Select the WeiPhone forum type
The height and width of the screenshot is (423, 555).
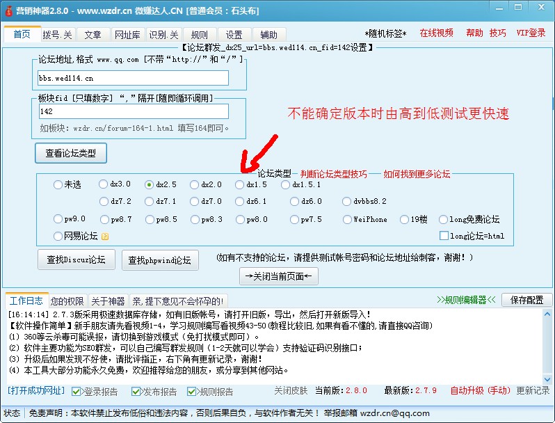coord(365,219)
